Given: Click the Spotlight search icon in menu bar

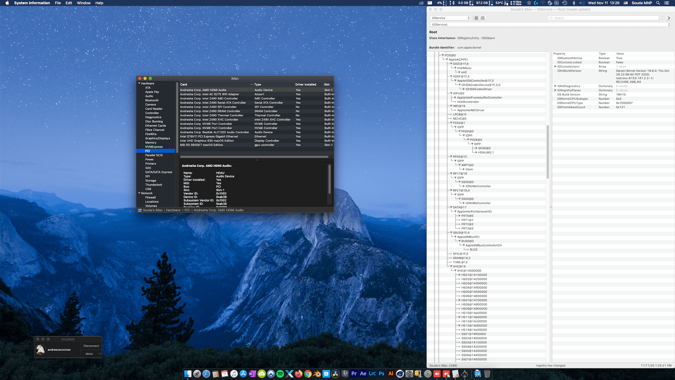Looking at the screenshot, I should pos(658,3).
